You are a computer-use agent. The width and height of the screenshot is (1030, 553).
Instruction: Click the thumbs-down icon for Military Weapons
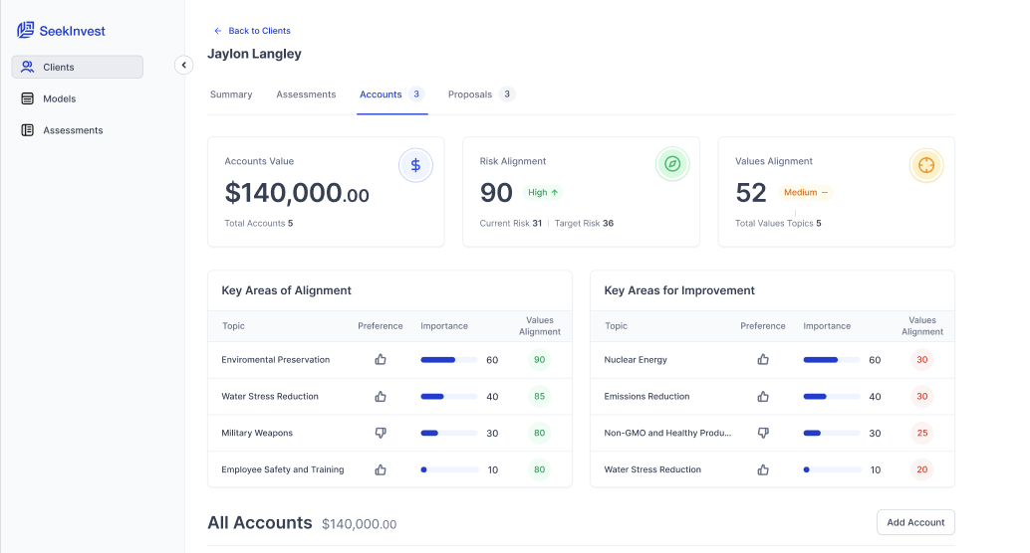[381, 433]
